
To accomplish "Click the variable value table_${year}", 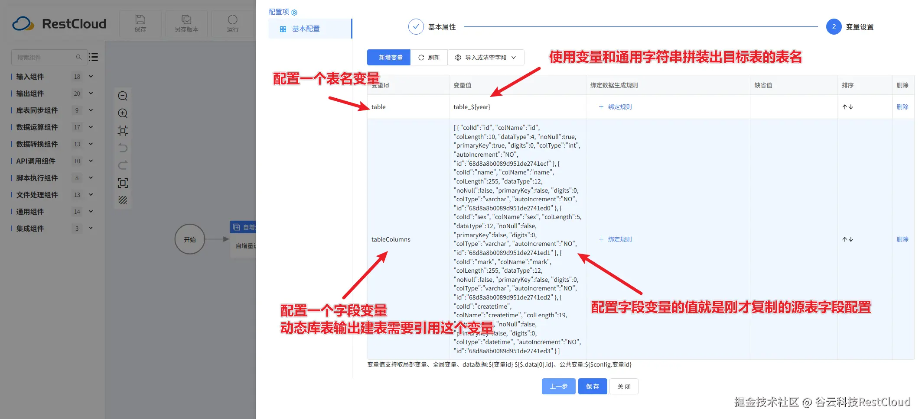I will tap(472, 107).
